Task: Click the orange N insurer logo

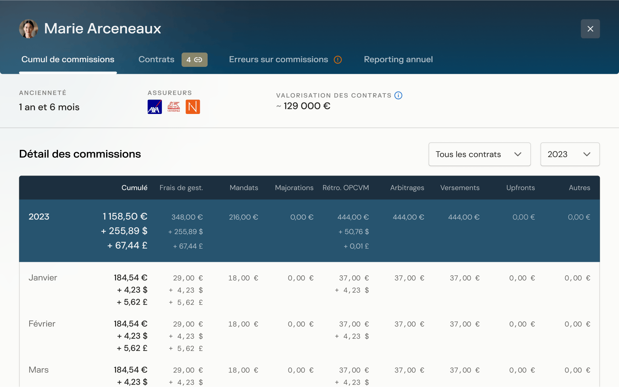Action: [193, 107]
